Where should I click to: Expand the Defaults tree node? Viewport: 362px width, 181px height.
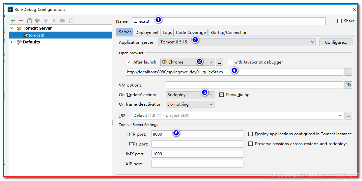(12, 42)
